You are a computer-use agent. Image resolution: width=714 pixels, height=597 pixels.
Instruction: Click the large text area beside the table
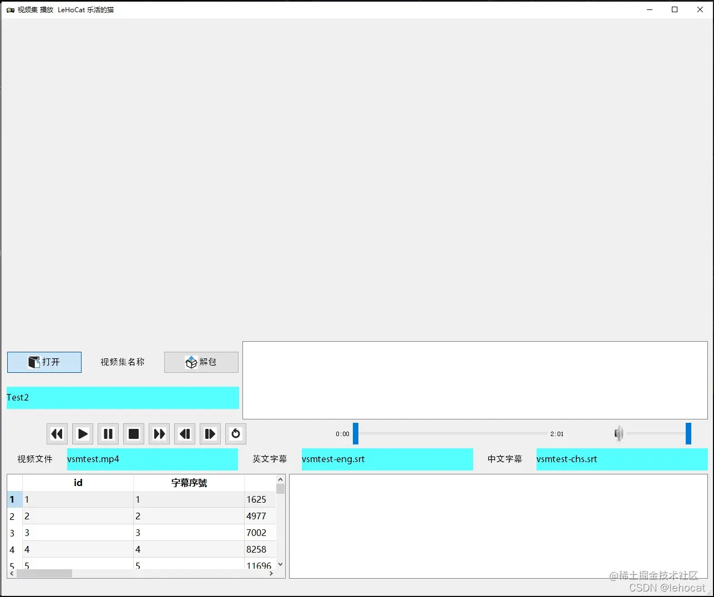[498, 526]
